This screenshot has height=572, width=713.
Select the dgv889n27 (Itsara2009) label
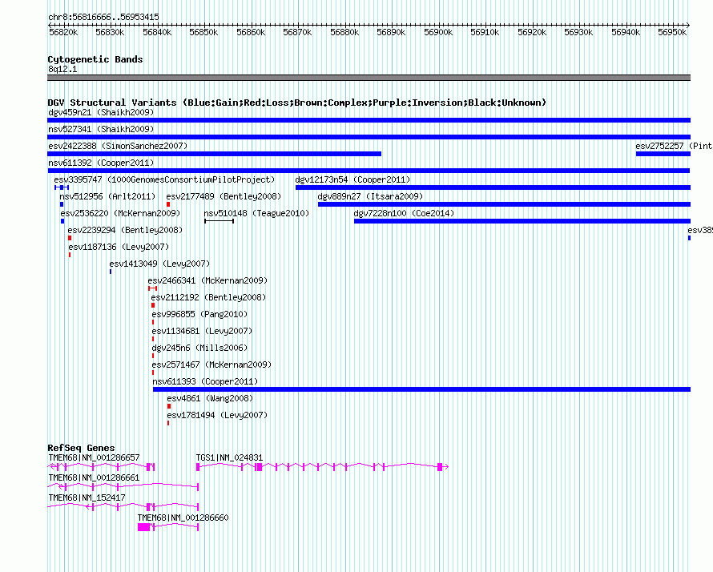[x=370, y=196]
